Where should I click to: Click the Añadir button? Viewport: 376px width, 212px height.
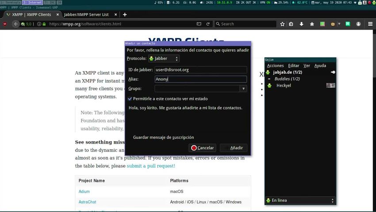234,148
